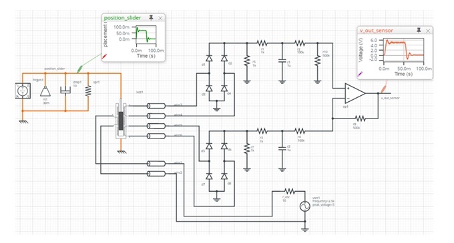This screenshot has width=454, height=243.
Task: Select feedback resistor r8
Action: 360,119
